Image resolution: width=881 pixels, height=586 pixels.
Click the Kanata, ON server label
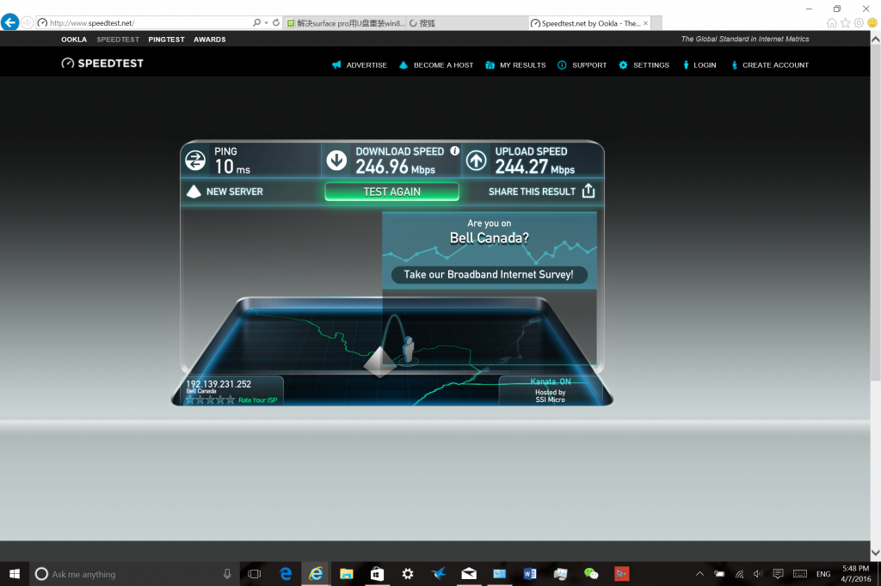(551, 382)
